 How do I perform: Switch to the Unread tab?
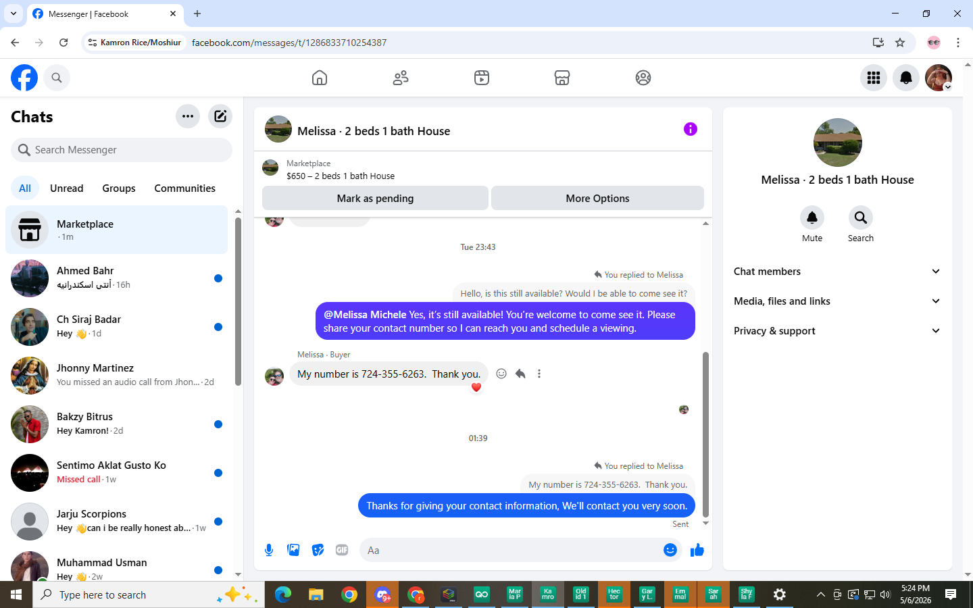click(x=67, y=188)
